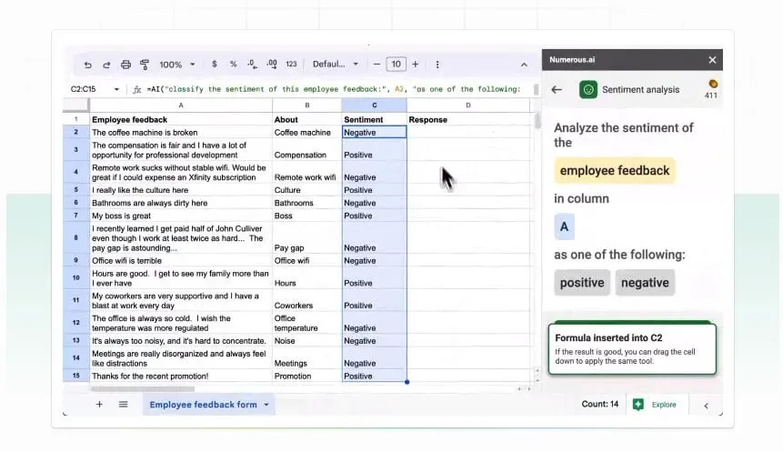Format as currency with the dollar icon
This screenshot has height=452, width=783.
click(x=214, y=65)
